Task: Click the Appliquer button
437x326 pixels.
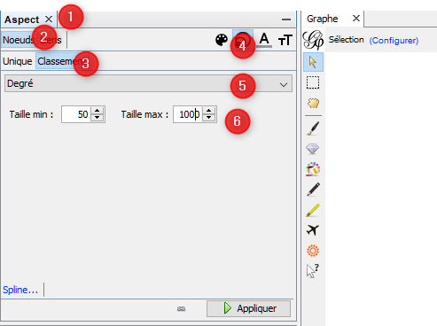Action: [x=248, y=308]
